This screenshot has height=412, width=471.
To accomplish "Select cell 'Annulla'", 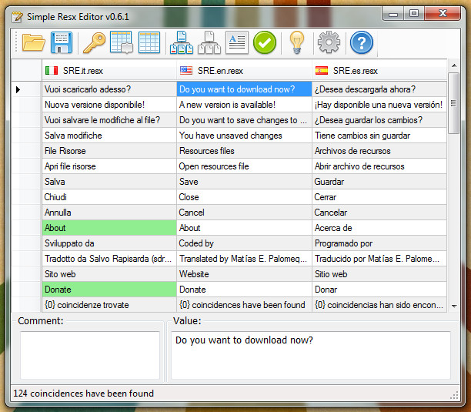I will (109, 213).
